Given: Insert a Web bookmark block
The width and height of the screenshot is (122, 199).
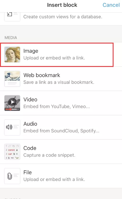Looking at the screenshot, I should [61, 79].
